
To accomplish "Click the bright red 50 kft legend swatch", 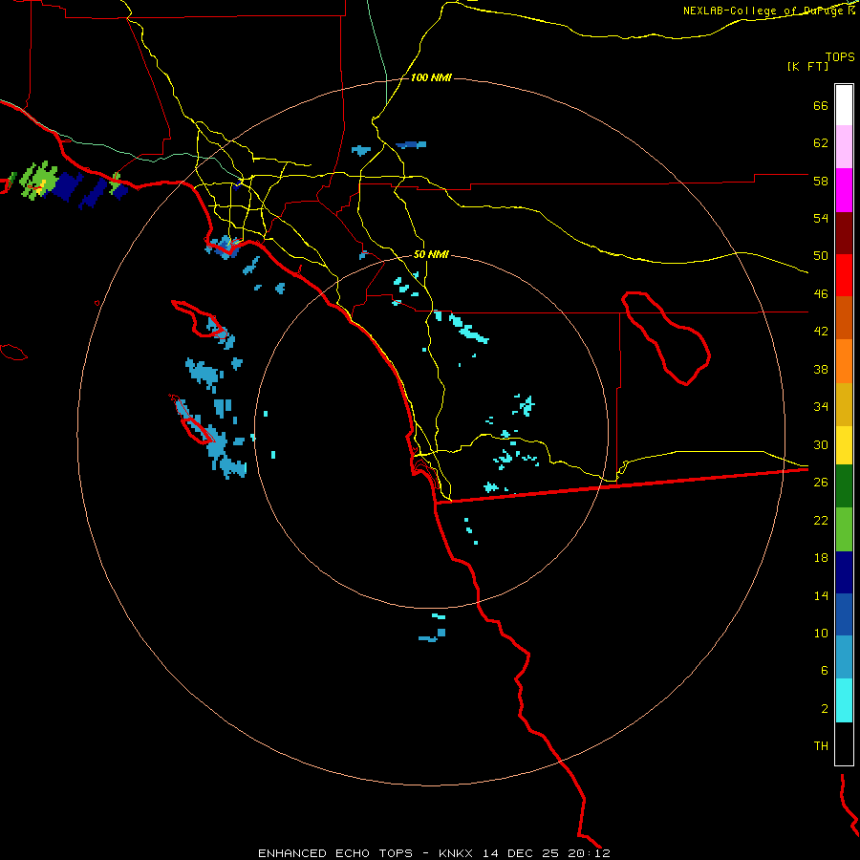I will point(844,275).
